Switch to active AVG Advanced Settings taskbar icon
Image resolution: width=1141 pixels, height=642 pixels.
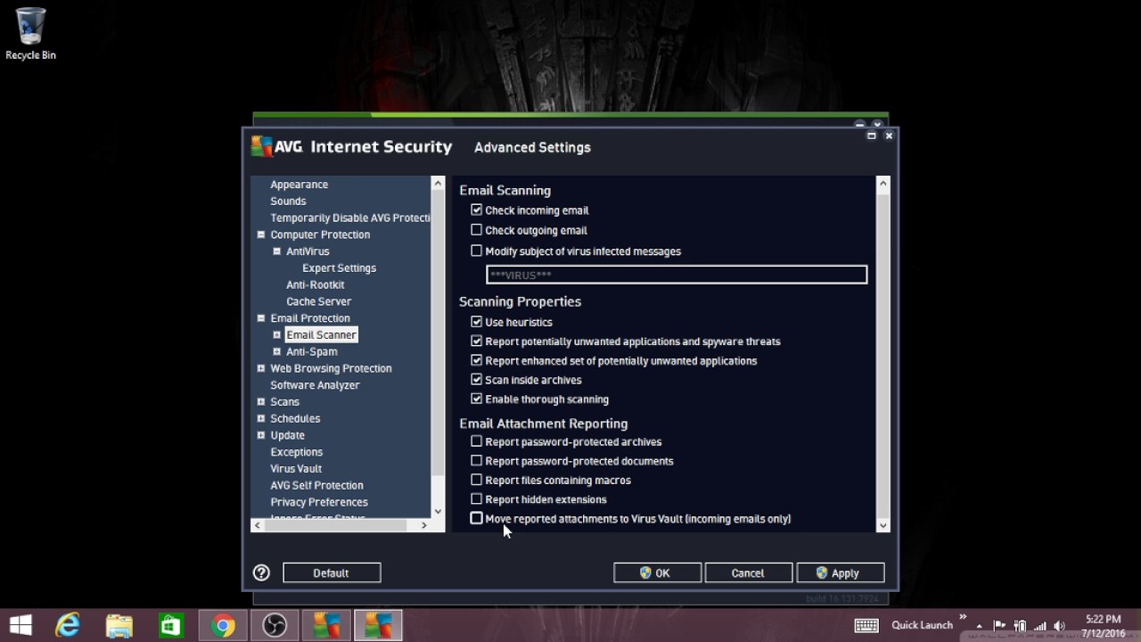point(378,626)
